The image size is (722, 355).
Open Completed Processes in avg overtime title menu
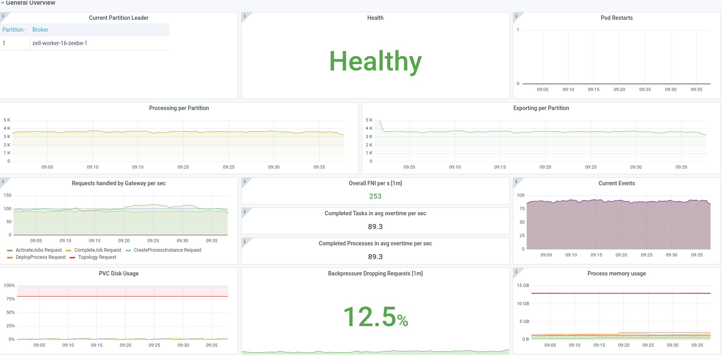(375, 243)
